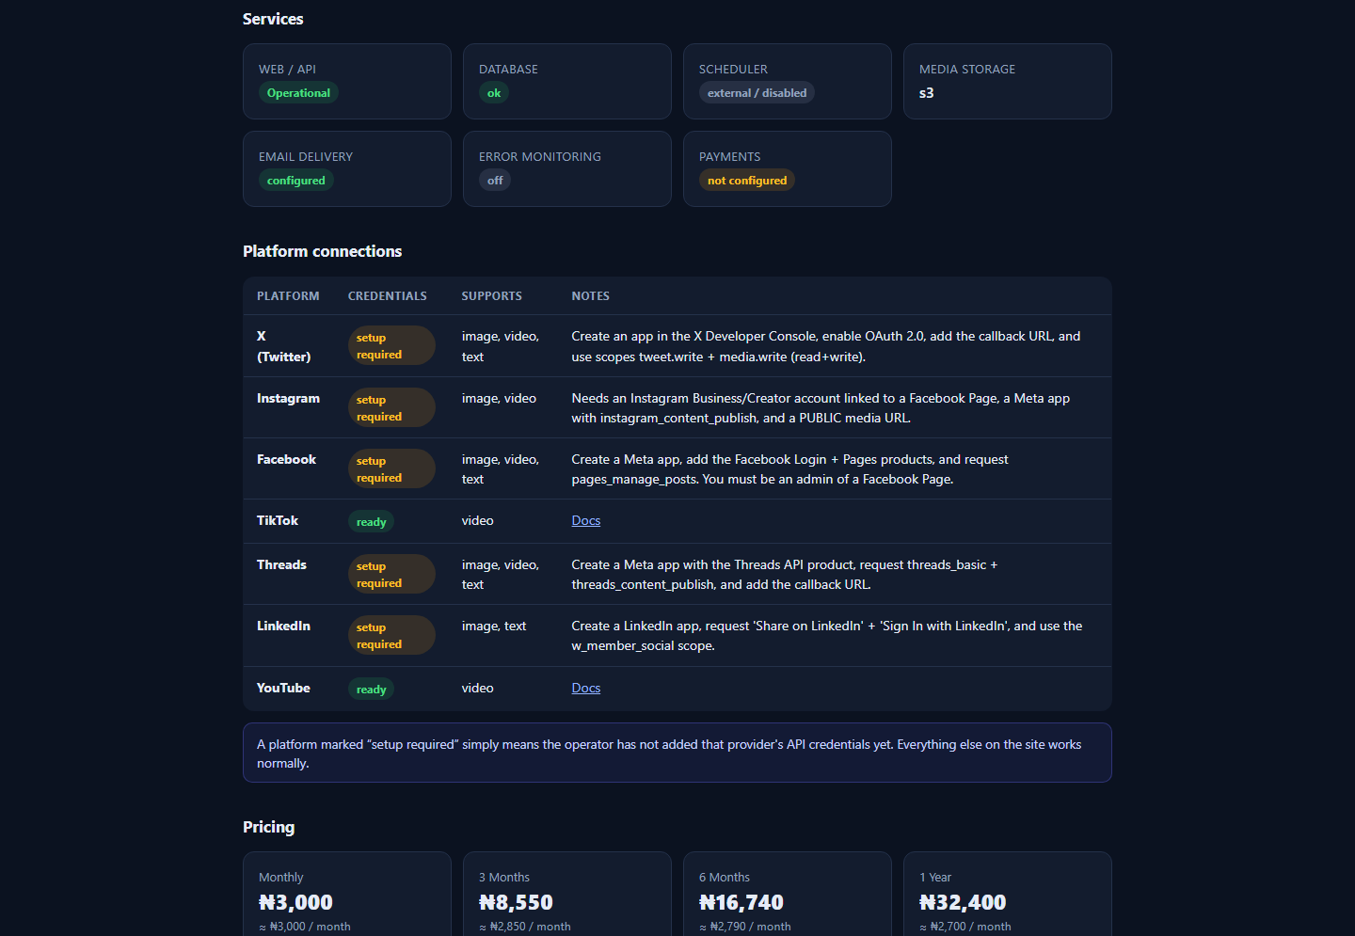Click the Threads API product note
Image resolution: width=1355 pixels, height=936 pixels.
785,575
